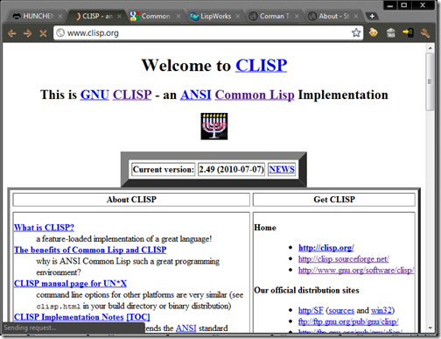Open CLISP link in the subtitle

pos(132,95)
